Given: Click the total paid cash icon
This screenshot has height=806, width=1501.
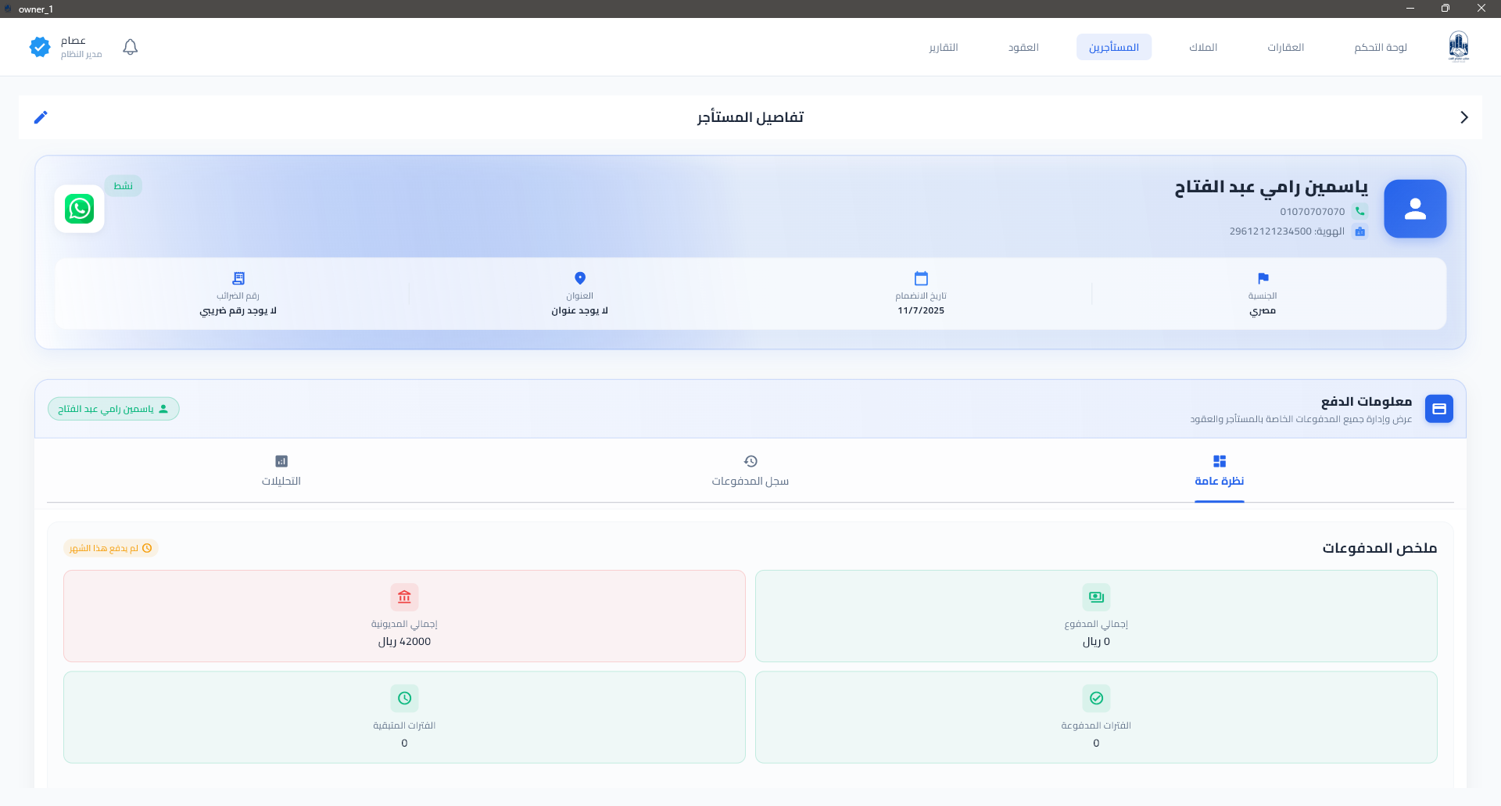Looking at the screenshot, I should 1096,597.
